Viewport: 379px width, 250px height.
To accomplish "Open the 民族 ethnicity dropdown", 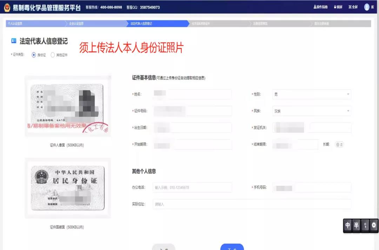I will pyautogui.click(x=312, y=111).
